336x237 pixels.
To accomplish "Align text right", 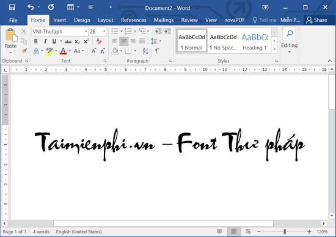I will (x=133, y=41).
